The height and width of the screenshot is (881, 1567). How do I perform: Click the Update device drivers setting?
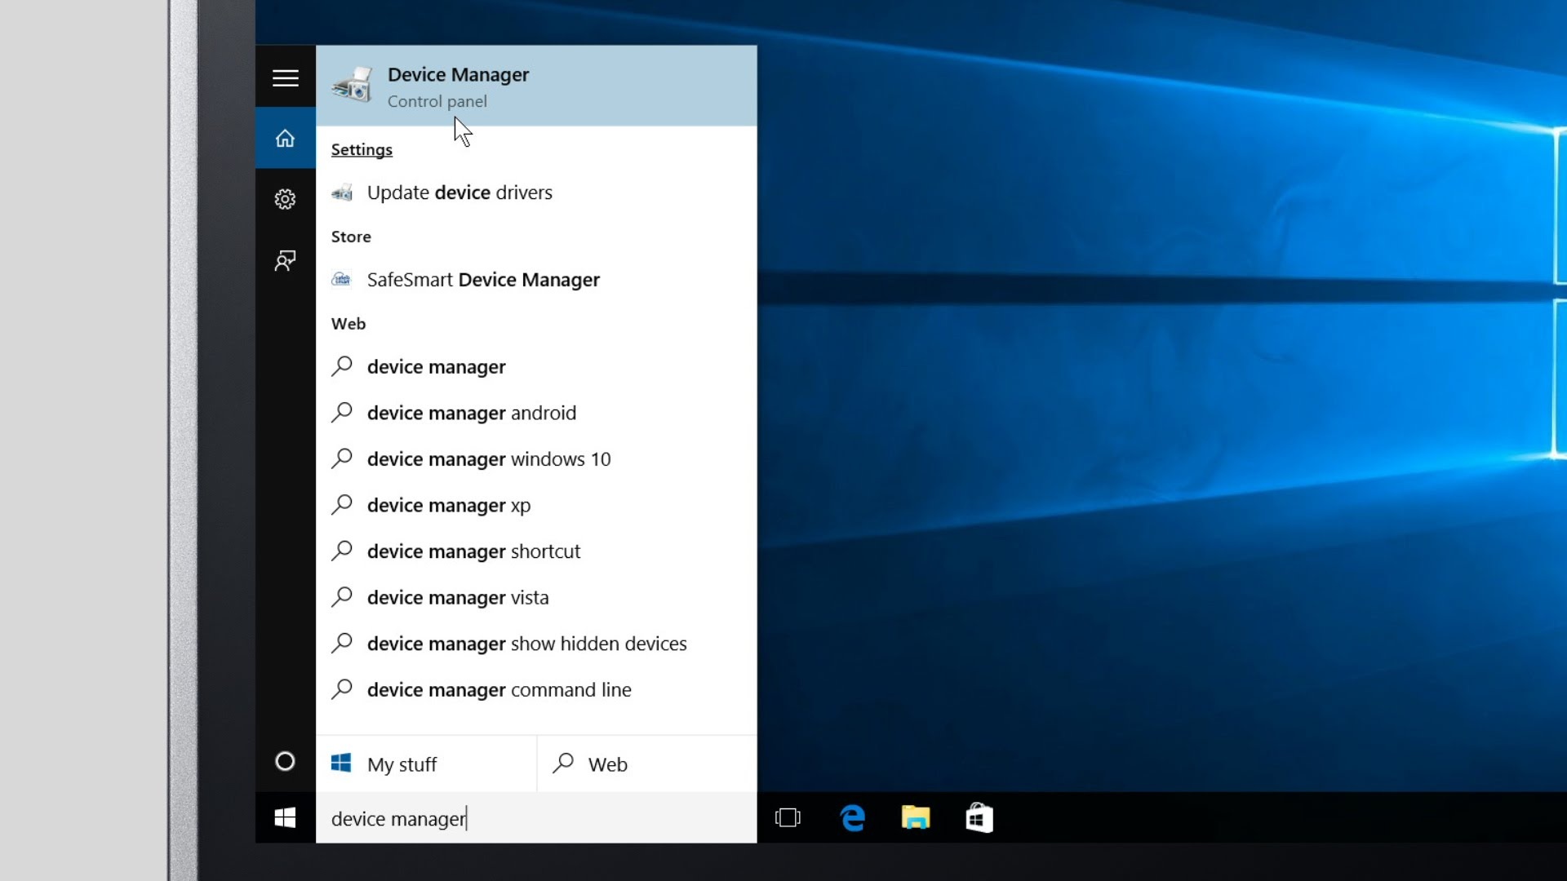pyautogui.click(x=459, y=192)
